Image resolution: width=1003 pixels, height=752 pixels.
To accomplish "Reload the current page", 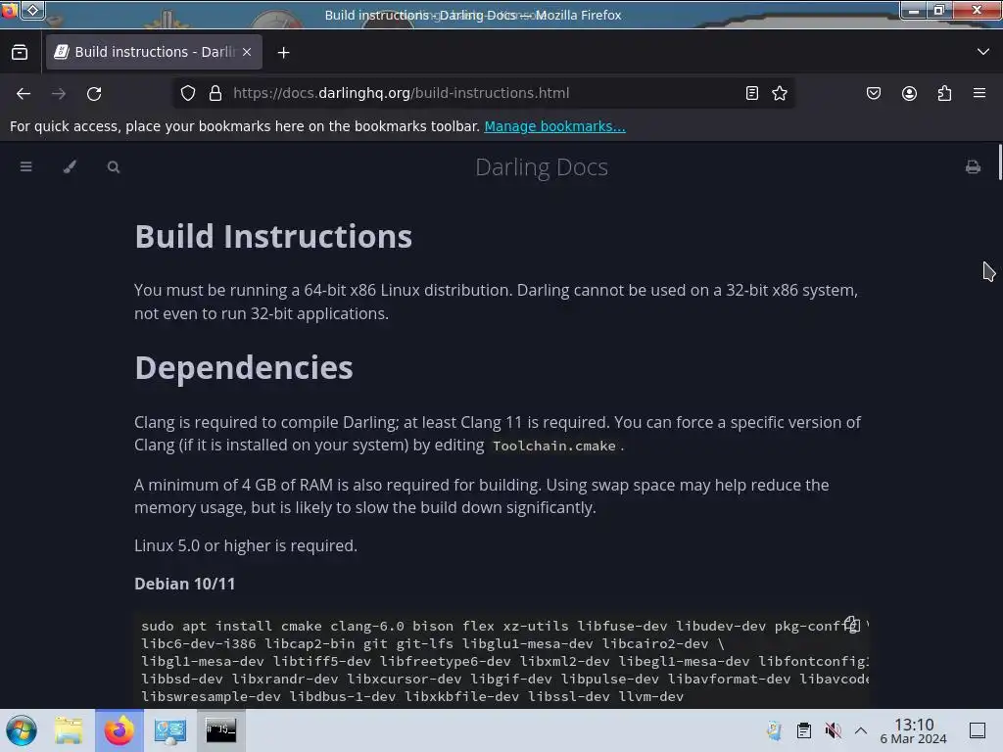I will pyautogui.click(x=94, y=93).
